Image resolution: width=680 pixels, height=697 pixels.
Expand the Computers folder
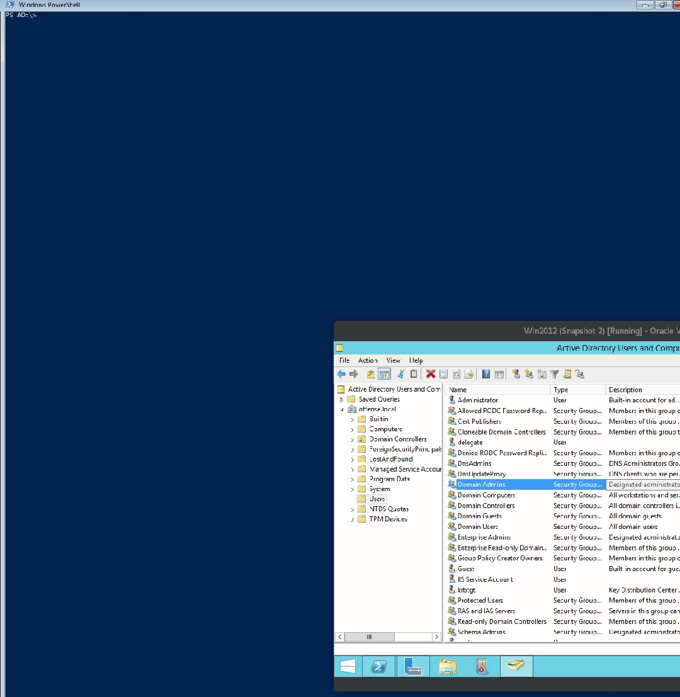coord(353,430)
